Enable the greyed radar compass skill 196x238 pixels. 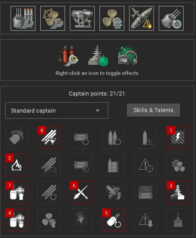click(81, 220)
